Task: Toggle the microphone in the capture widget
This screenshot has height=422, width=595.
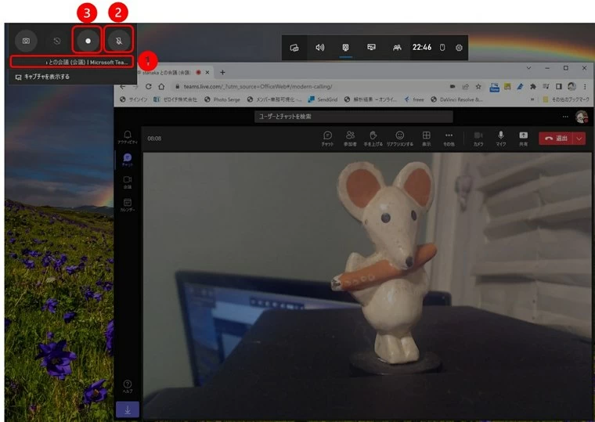Action: pyautogui.click(x=119, y=41)
